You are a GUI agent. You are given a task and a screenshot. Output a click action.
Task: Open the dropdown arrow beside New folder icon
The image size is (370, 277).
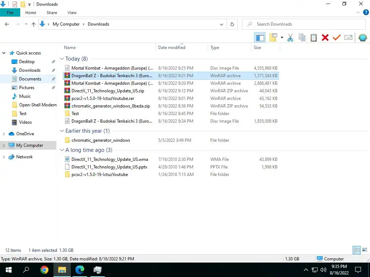[282, 38]
